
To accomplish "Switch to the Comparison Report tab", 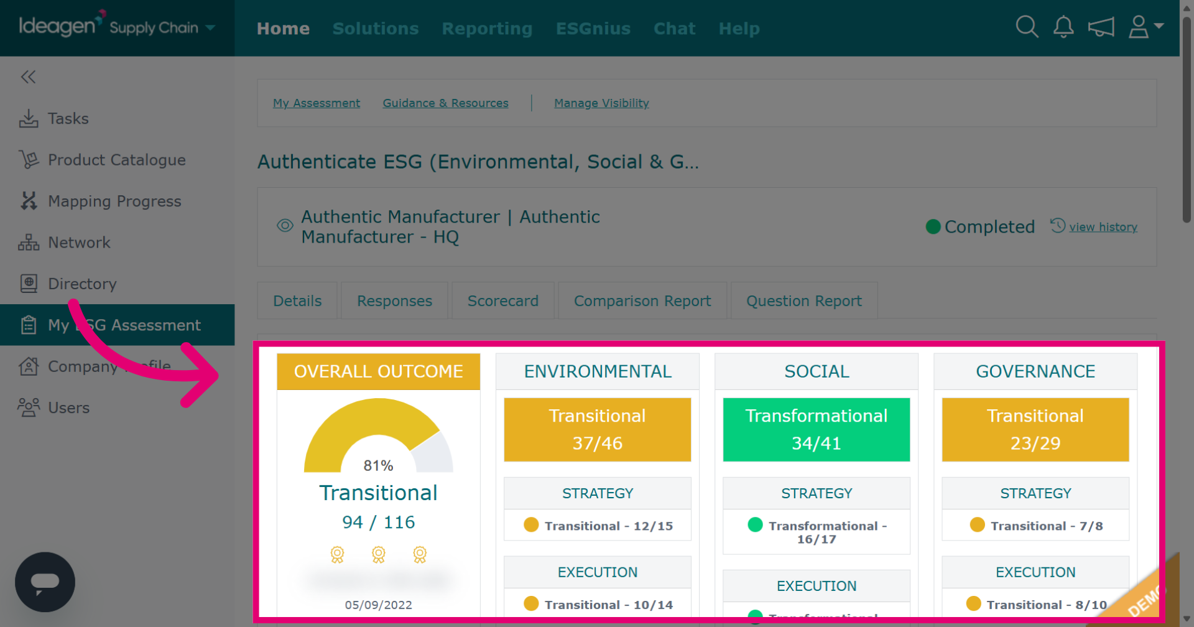I will pos(642,300).
